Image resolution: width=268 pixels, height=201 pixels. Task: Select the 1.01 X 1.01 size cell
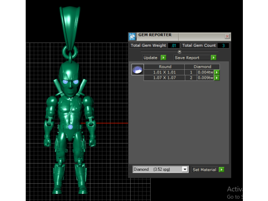(x=164, y=72)
